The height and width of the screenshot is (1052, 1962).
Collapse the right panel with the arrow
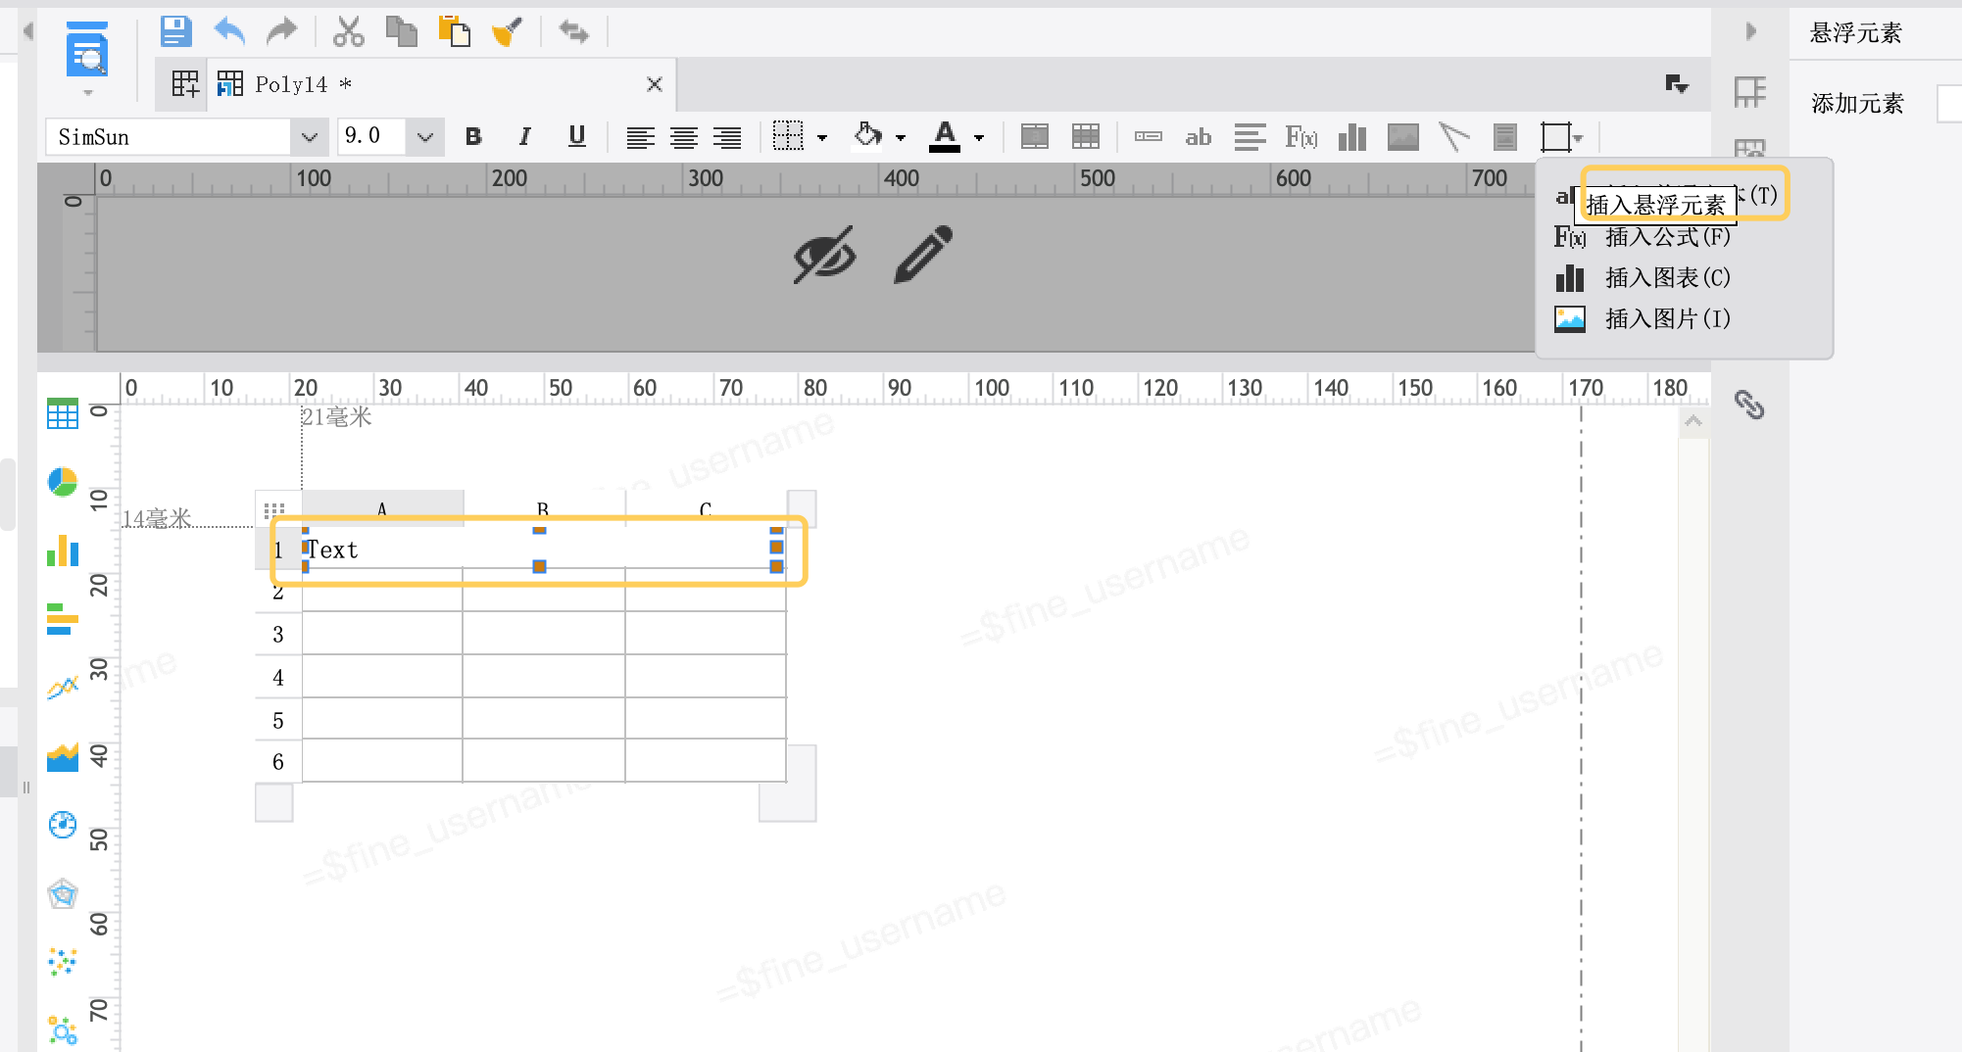(x=1751, y=31)
